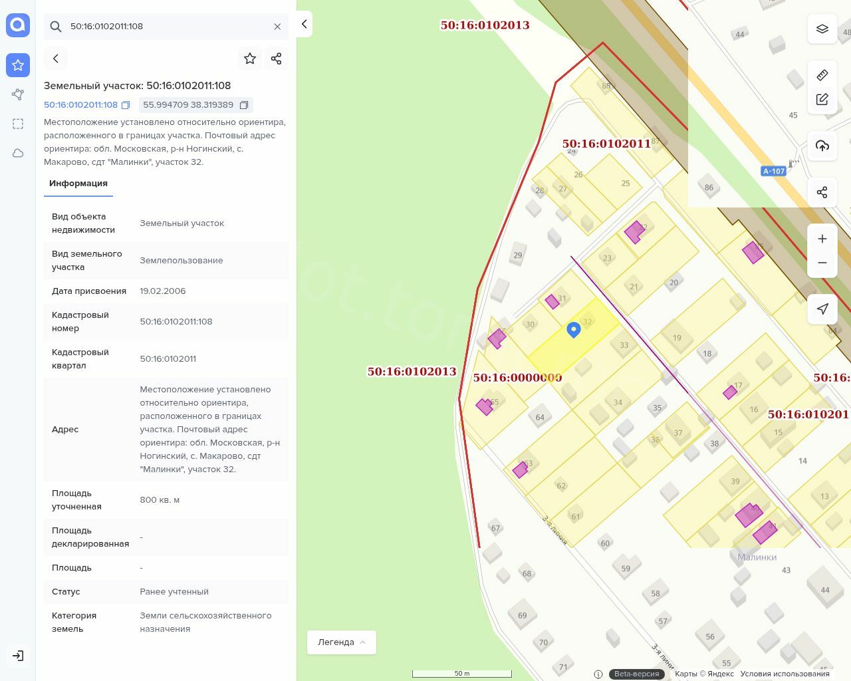Activate the ruler measurement tool

[822, 74]
